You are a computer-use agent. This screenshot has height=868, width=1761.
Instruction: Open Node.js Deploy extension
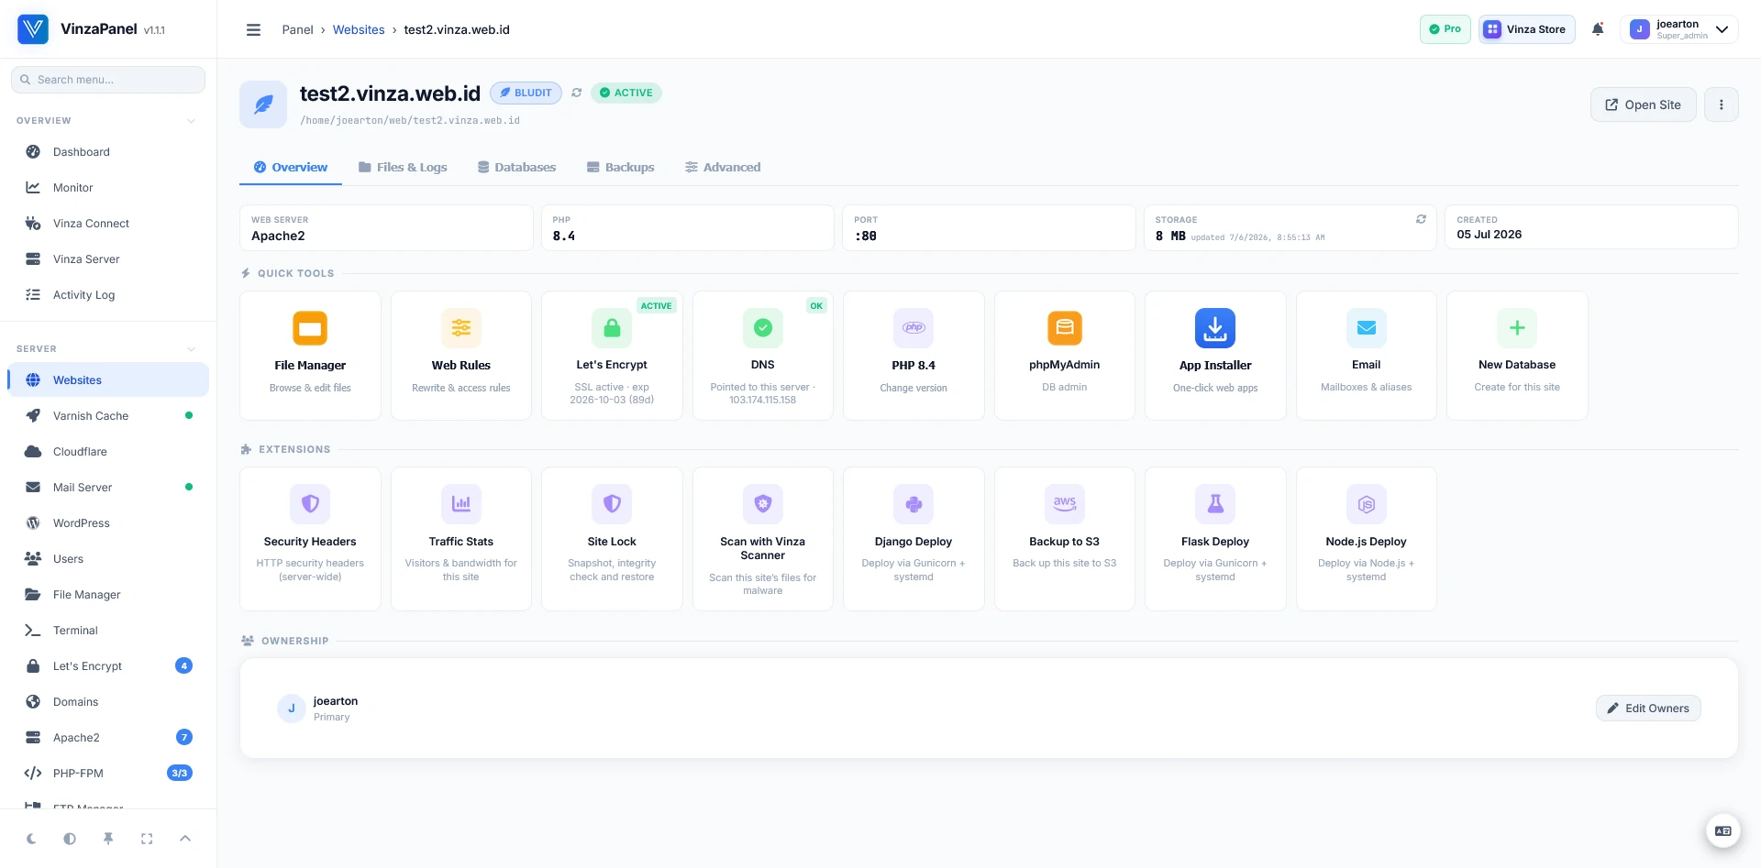pos(1367,539)
